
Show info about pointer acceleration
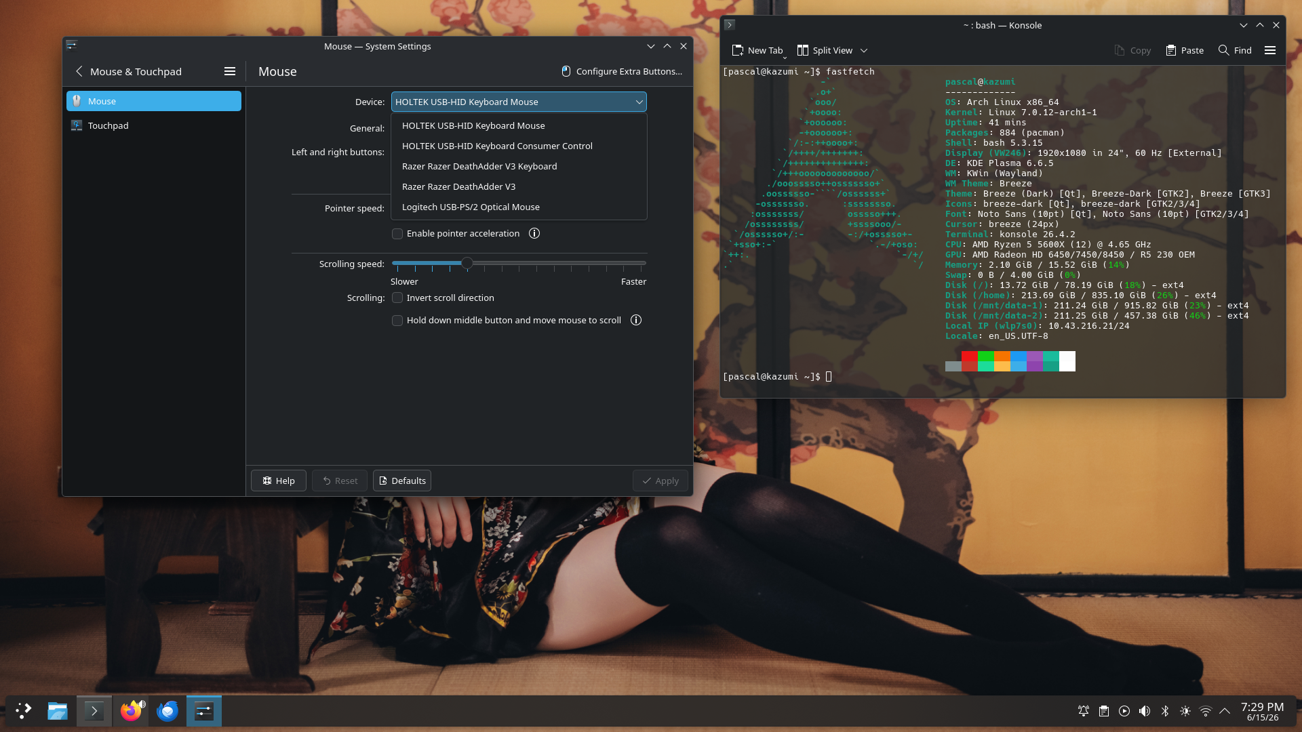(x=534, y=233)
